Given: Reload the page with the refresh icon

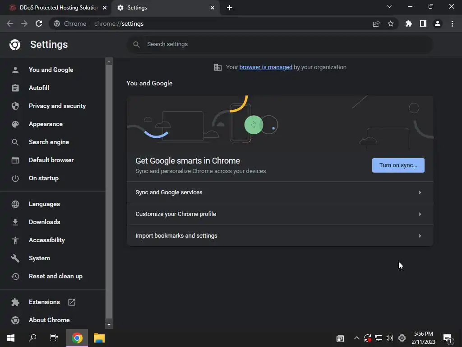Looking at the screenshot, I should pos(39,23).
